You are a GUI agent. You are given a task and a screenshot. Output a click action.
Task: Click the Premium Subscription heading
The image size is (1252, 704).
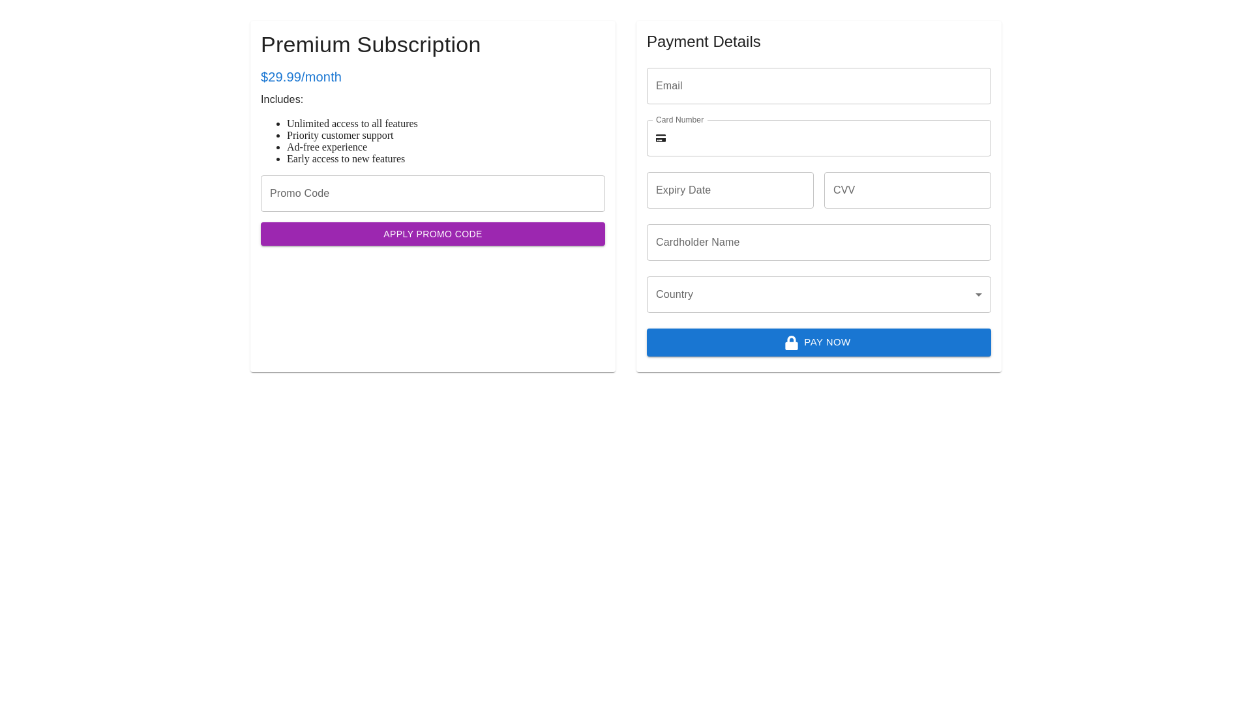370,45
